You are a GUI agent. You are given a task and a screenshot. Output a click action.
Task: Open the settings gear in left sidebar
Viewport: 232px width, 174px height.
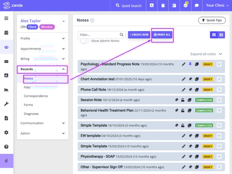(x=6, y=132)
